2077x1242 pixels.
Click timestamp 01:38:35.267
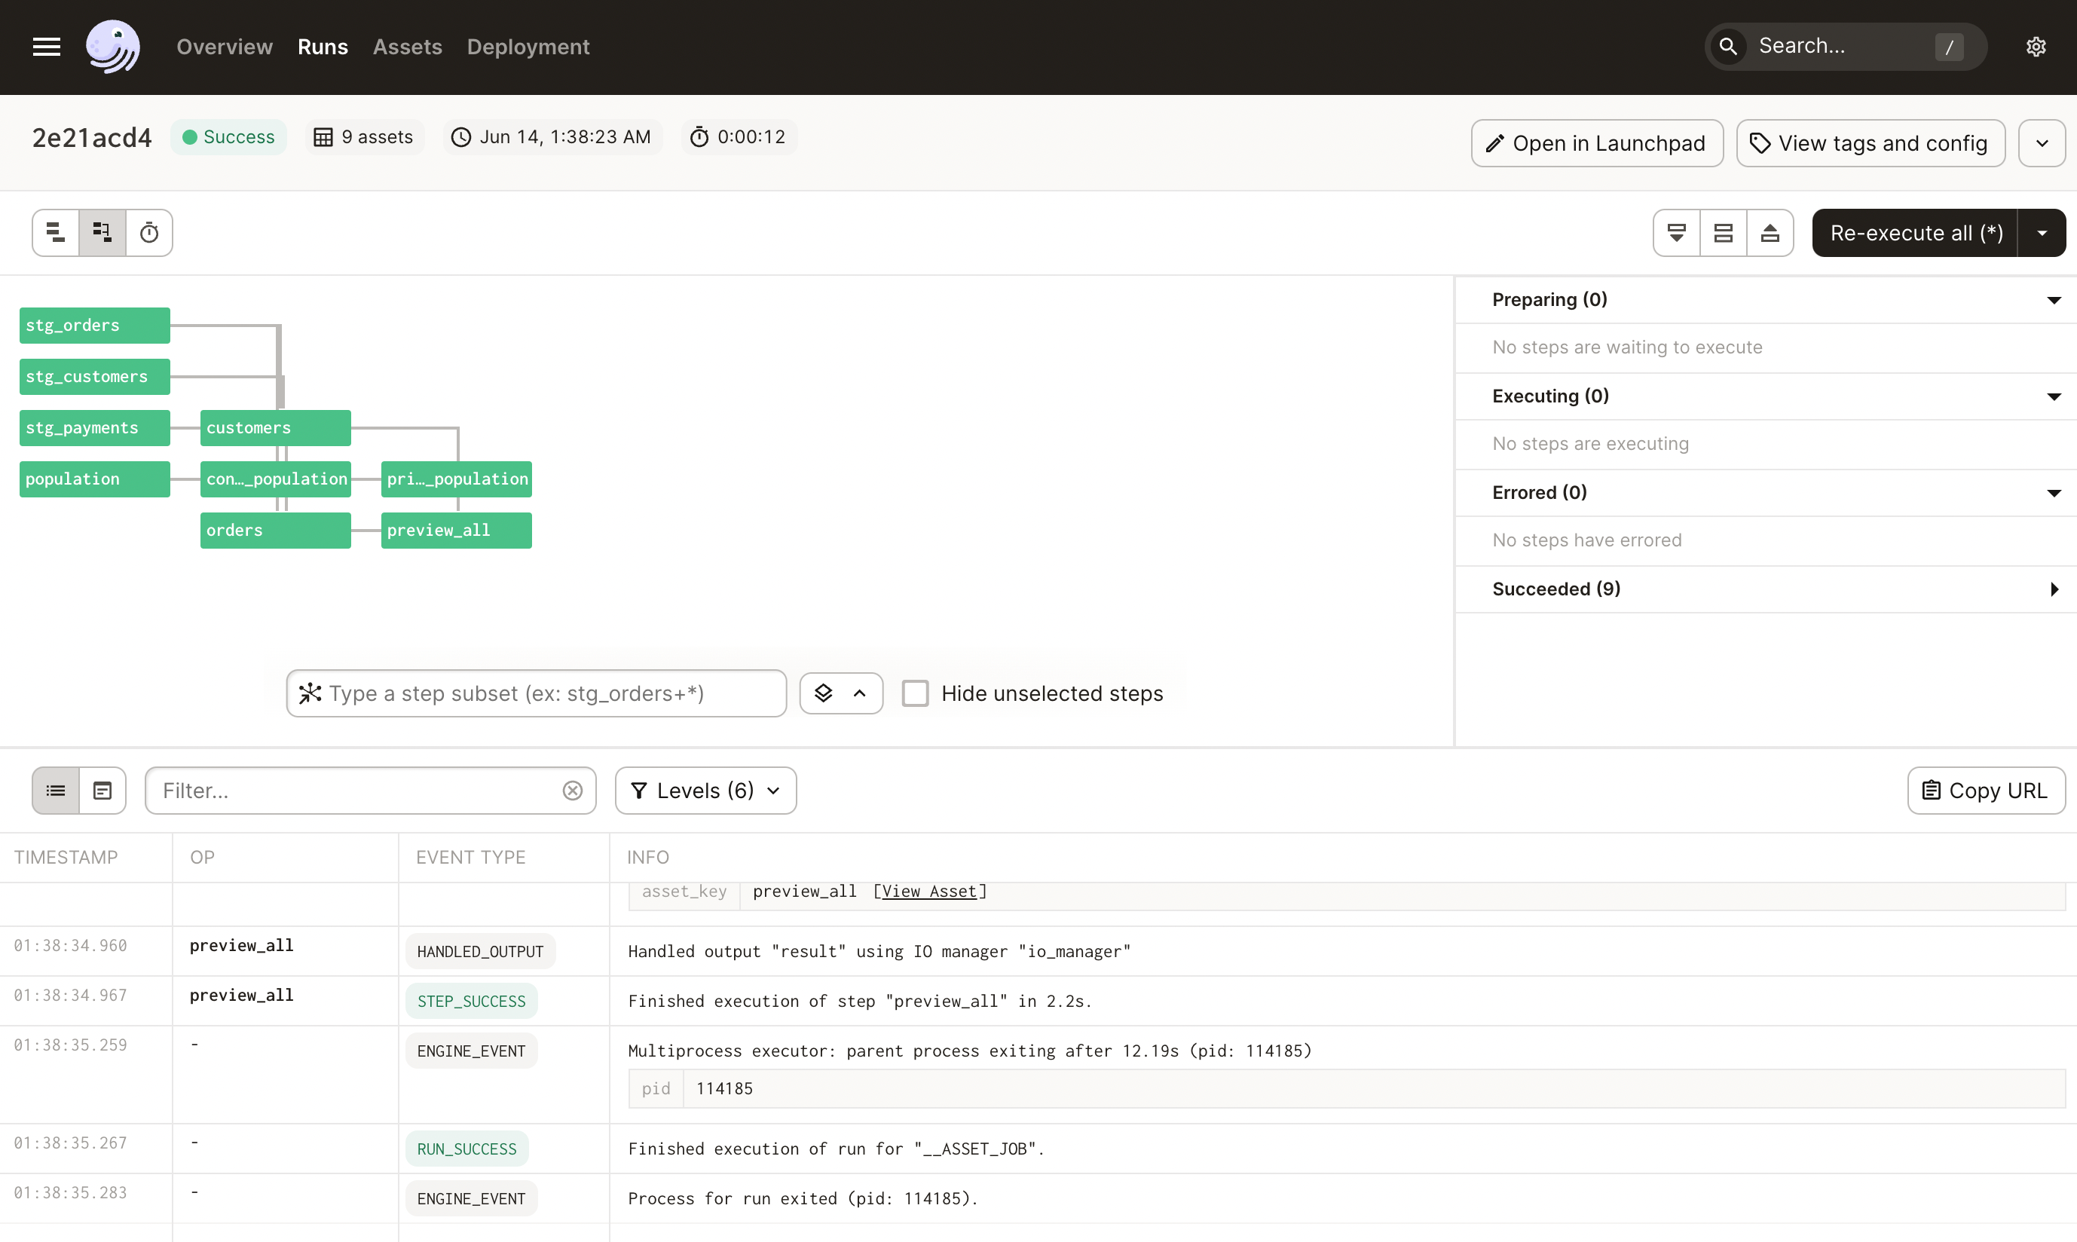pos(70,1143)
